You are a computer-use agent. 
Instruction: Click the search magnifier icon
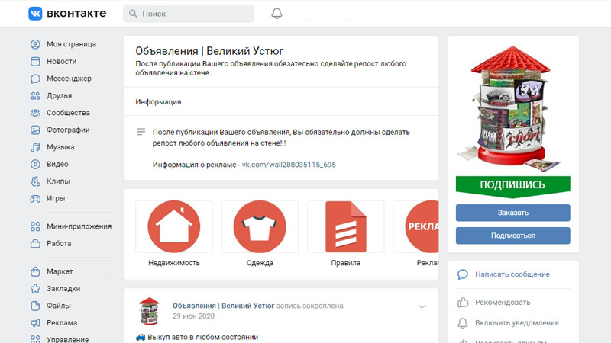[x=133, y=14]
